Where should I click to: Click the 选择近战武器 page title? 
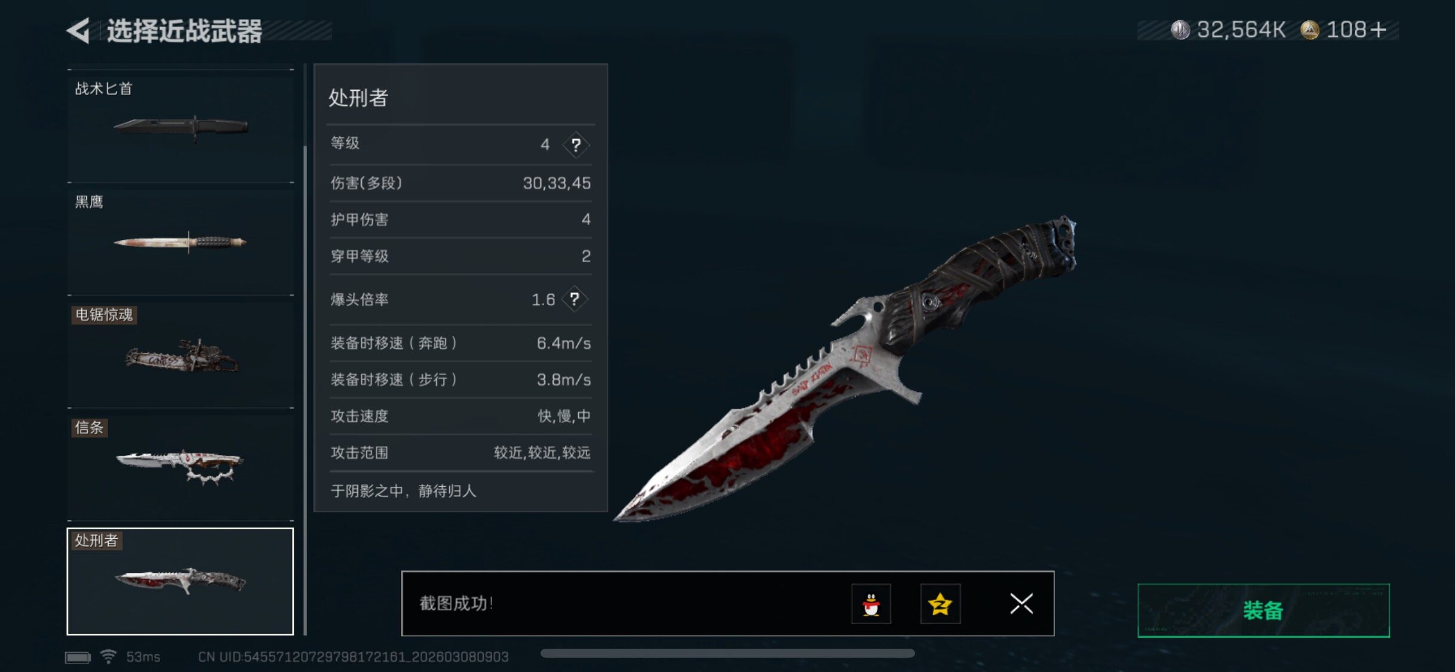(x=185, y=31)
